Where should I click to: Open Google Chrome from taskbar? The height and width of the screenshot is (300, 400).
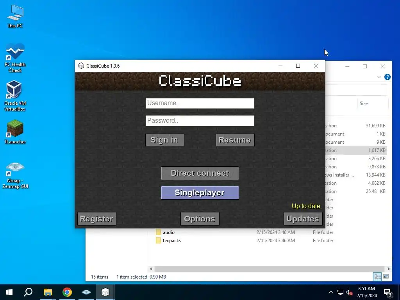tap(67, 292)
